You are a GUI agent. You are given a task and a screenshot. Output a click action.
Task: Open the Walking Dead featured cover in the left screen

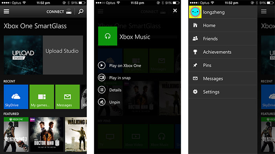(76, 134)
